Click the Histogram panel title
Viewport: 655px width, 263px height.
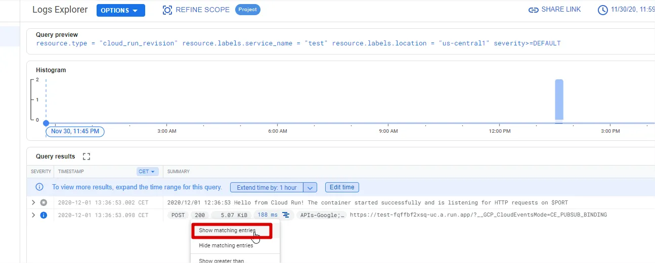pyautogui.click(x=51, y=70)
